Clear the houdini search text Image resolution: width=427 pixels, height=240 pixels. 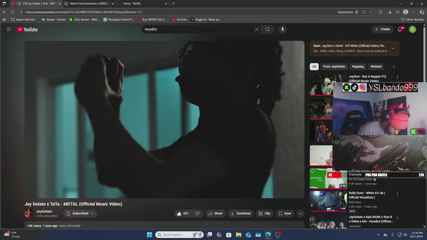257,29
